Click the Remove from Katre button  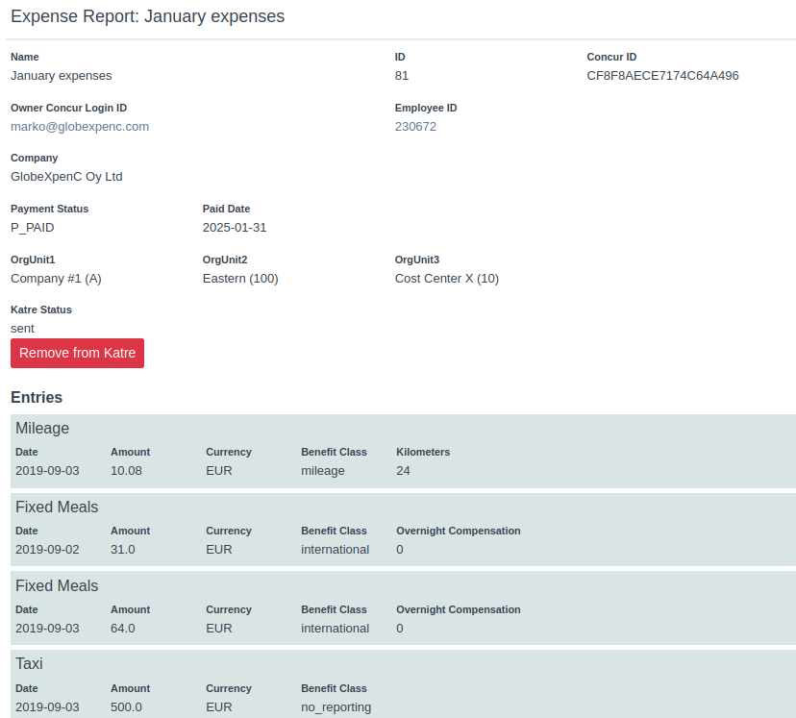coord(77,353)
